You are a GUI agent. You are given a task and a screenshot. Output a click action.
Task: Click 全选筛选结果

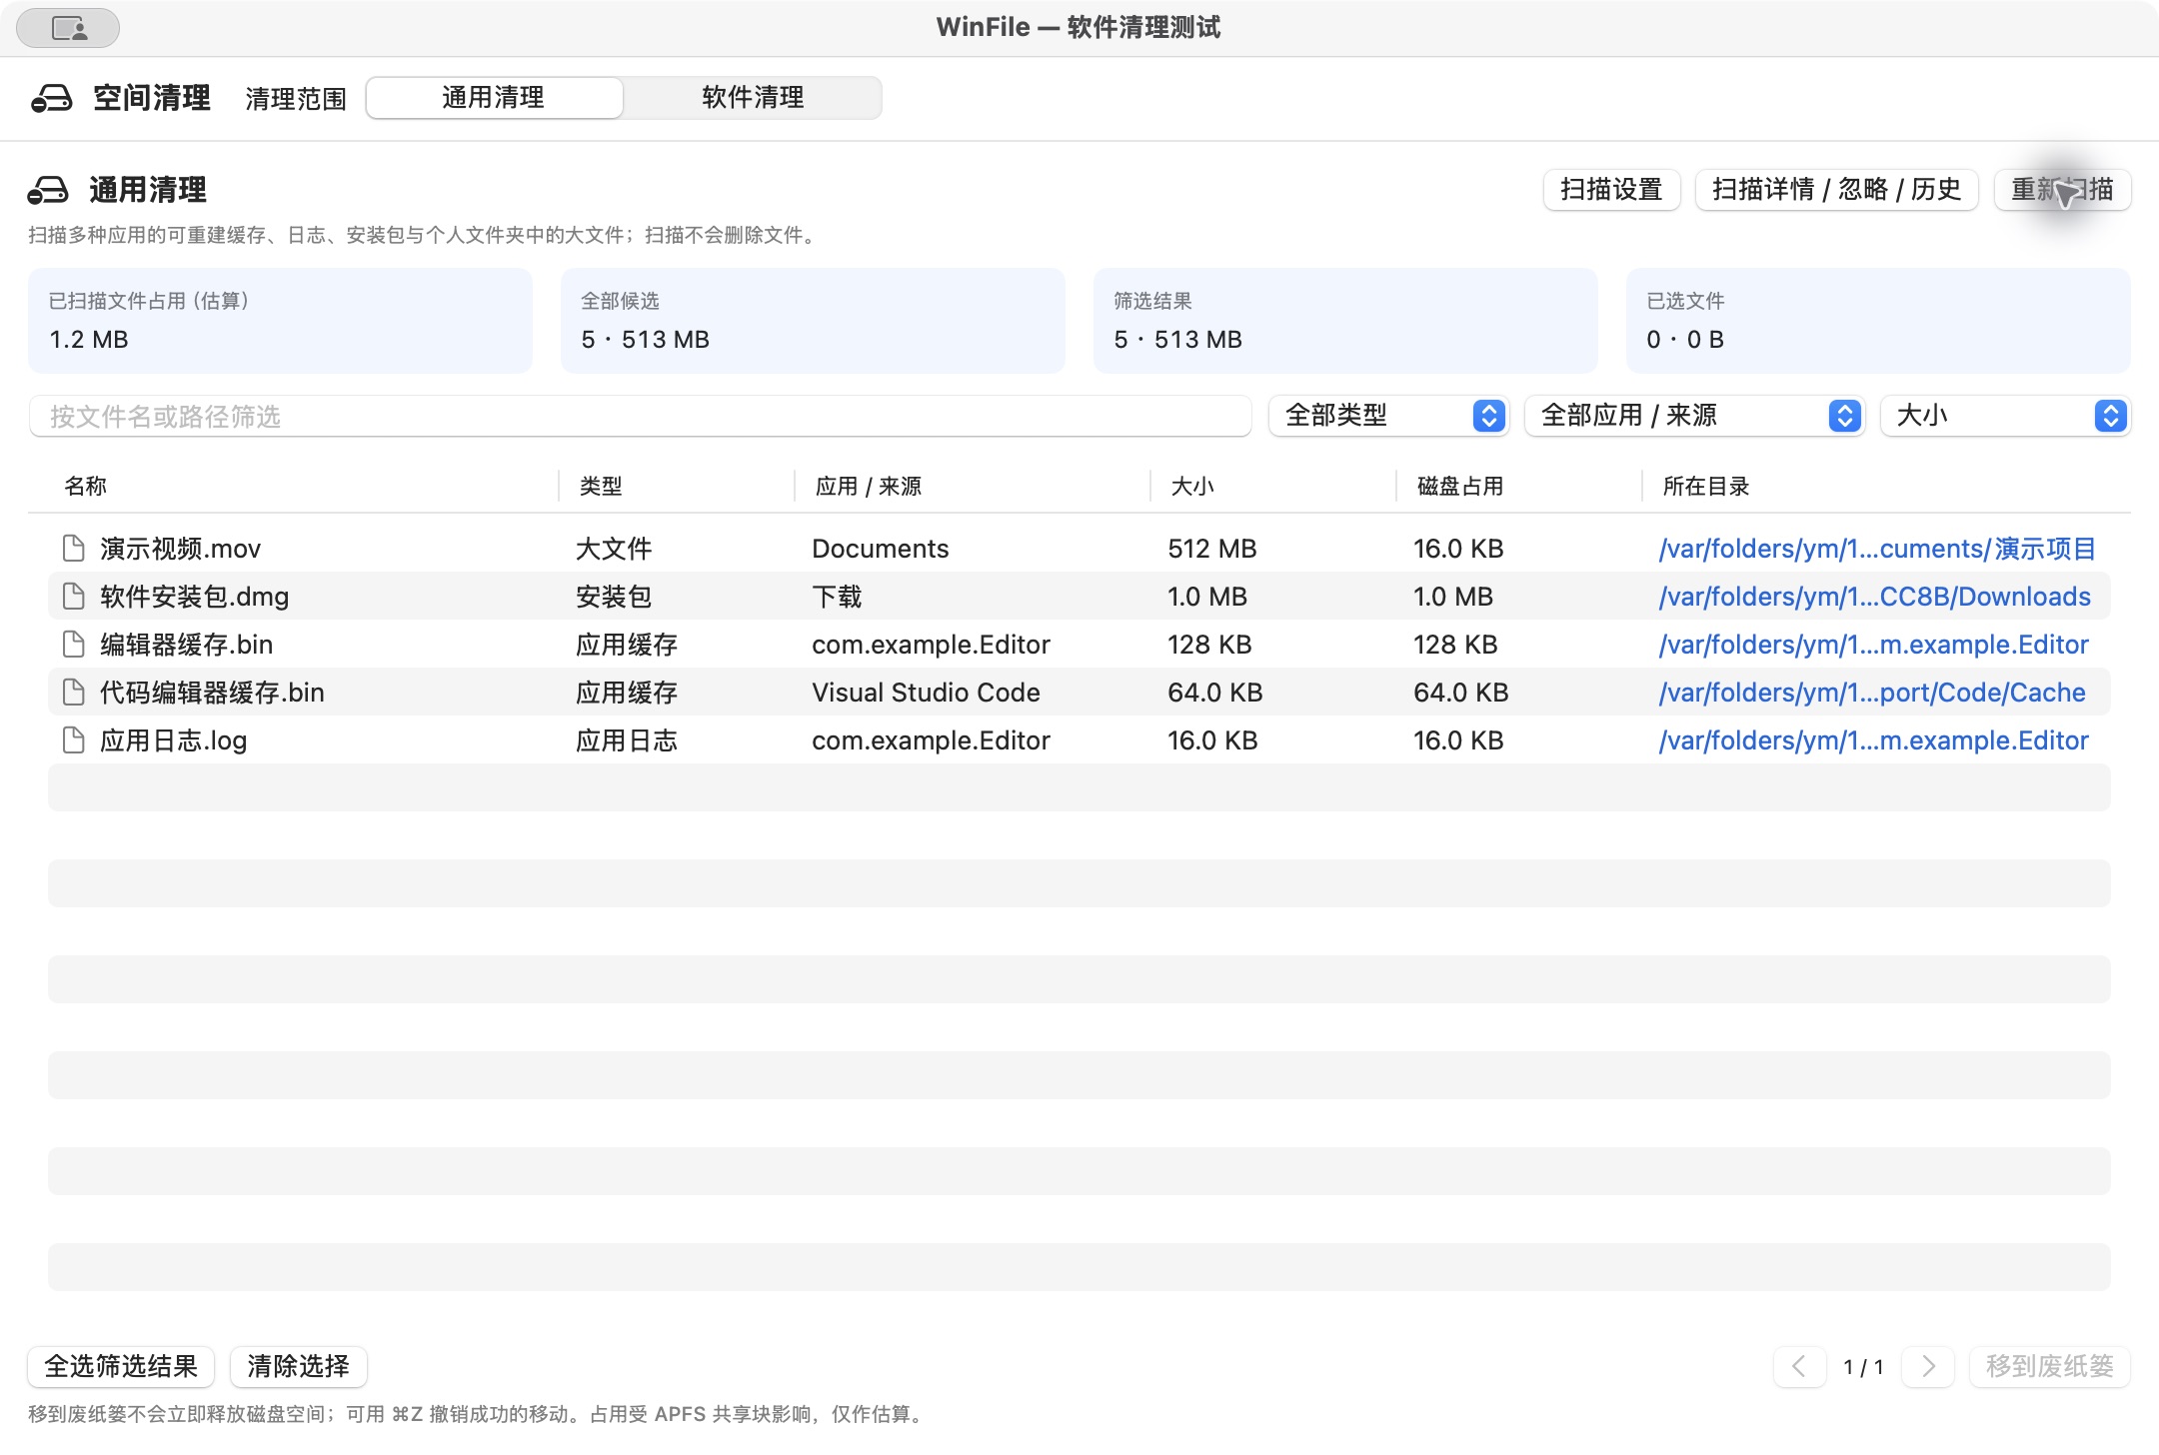(121, 1366)
